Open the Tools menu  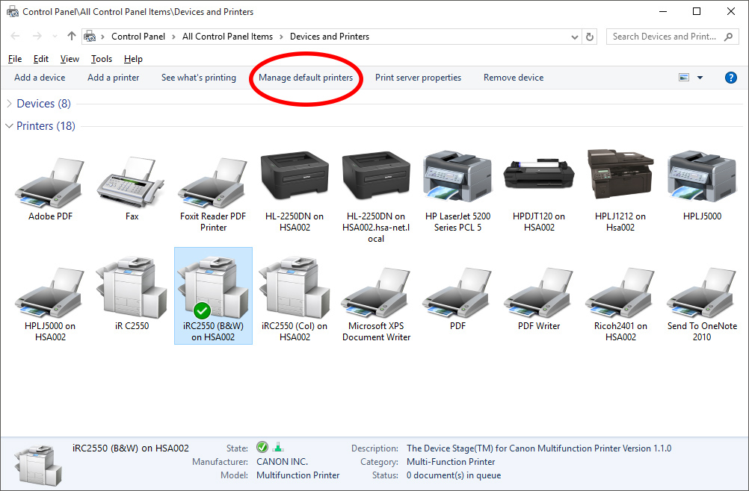tap(101, 59)
